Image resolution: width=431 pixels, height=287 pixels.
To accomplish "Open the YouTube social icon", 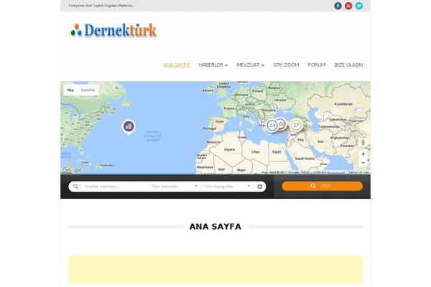I will [348, 6].
